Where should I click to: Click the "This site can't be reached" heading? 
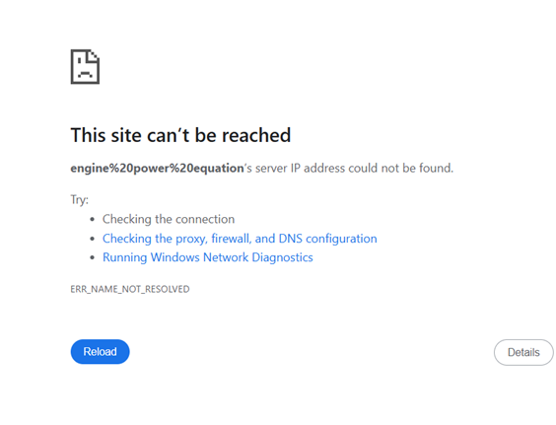pyautogui.click(x=180, y=135)
